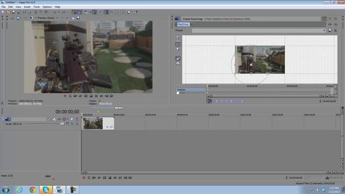The image size is (345, 194).
Task: Click First keyframe button in Pan/Crop
Action: point(216,101)
